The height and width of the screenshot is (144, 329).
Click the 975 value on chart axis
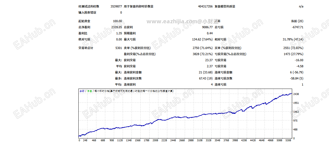tap(295, 121)
